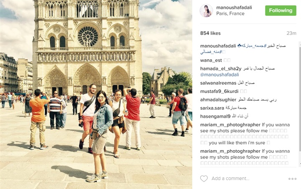This screenshot has width=301, height=189.
Task: View the 854 likes list
Action: click(210, 33)
